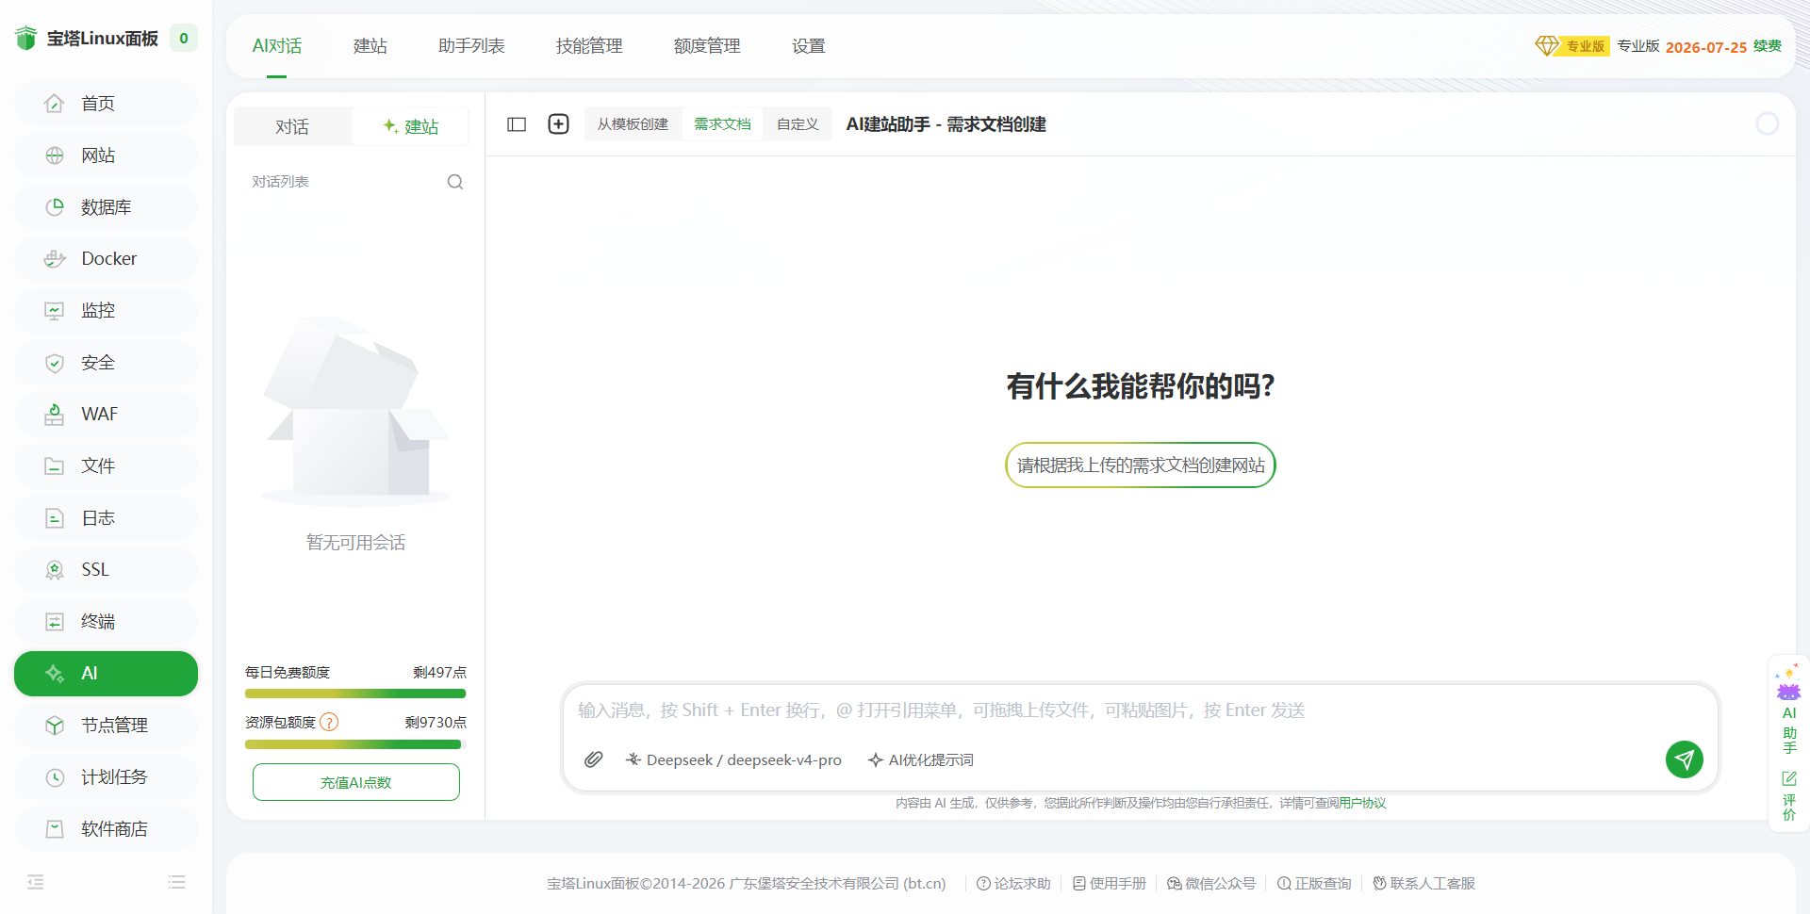Click suggestion 请根据我上传的需求文档创建网站
The image size is (1810, 914).
coord(1141,465)
